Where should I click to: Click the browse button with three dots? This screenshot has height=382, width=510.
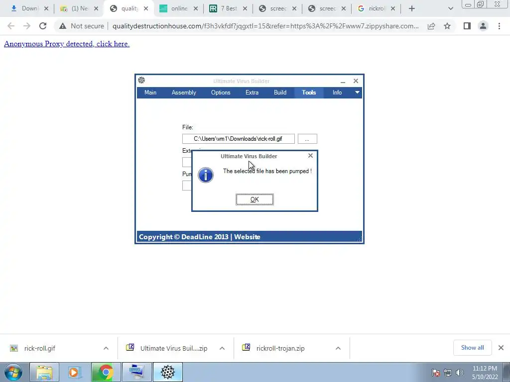(x=307, y=139)
